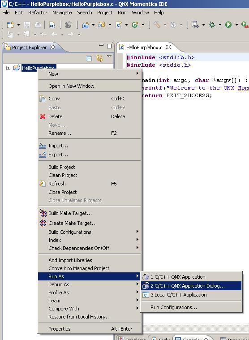Open the Search menu
Screen dimensions: 249x340
85,13
